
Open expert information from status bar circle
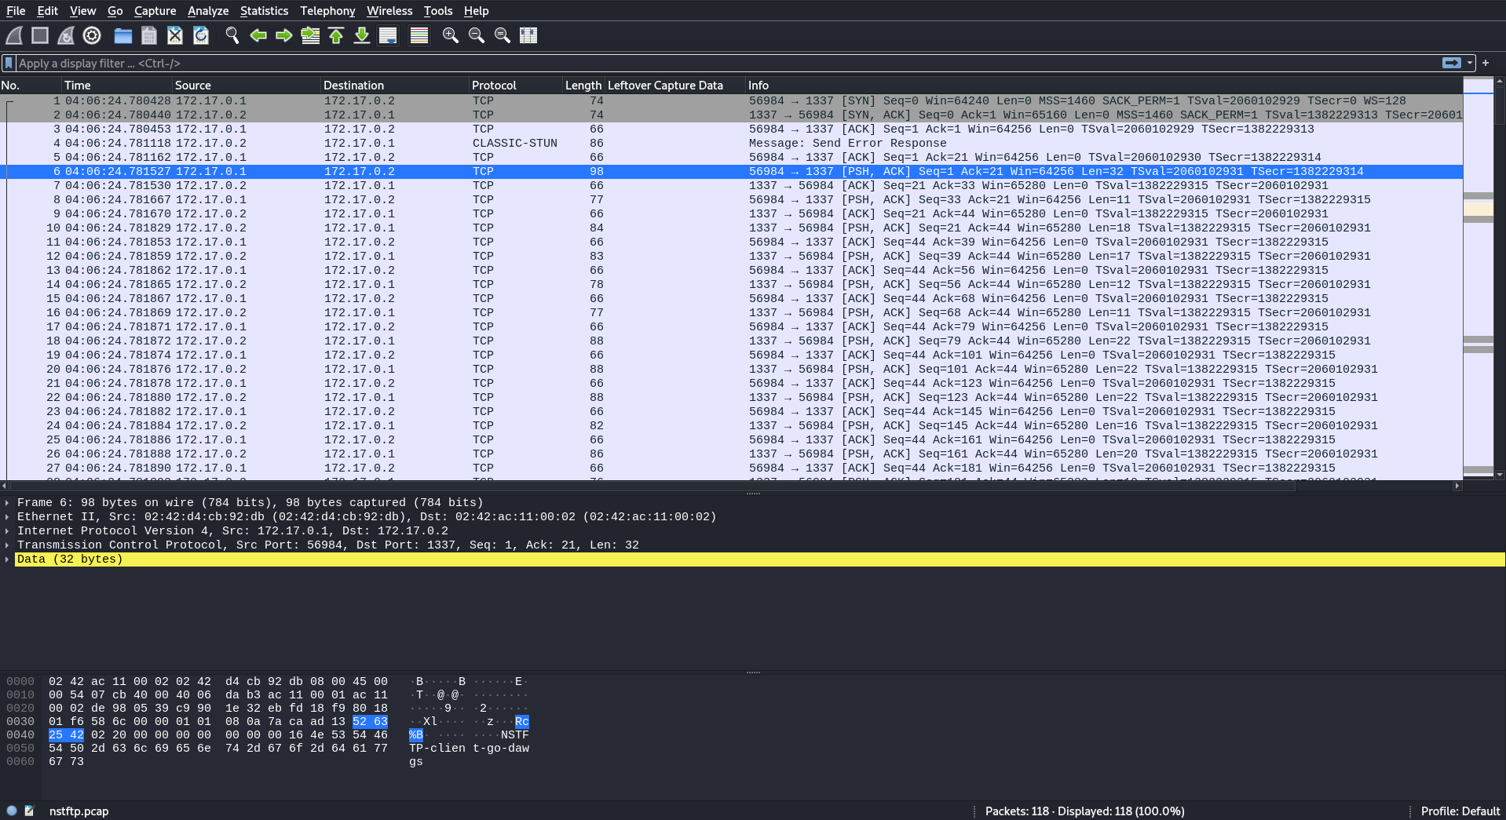coord(12,811)
